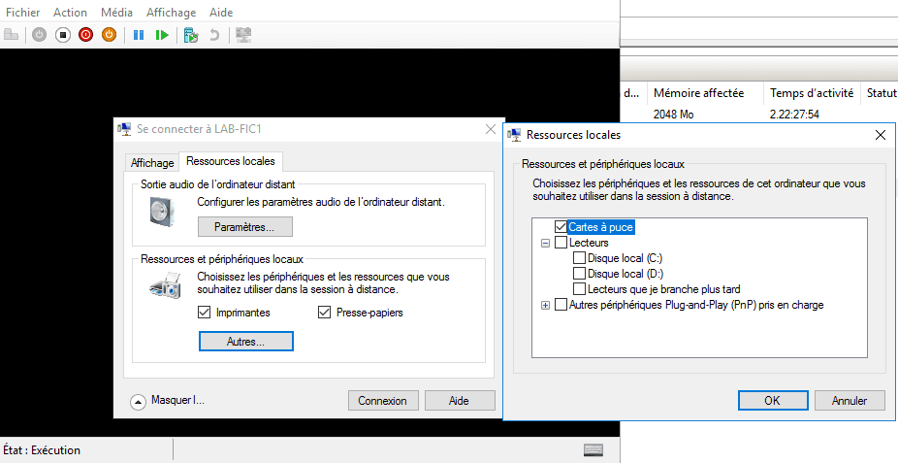Check Autres périphériques Plug-and-Play checkbox
Viewport: 898px width, 463px height.
point(561,304)
